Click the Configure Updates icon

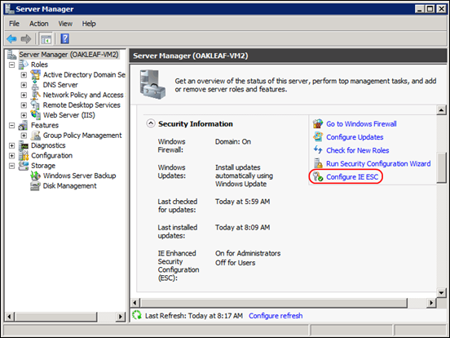point(318,137)
